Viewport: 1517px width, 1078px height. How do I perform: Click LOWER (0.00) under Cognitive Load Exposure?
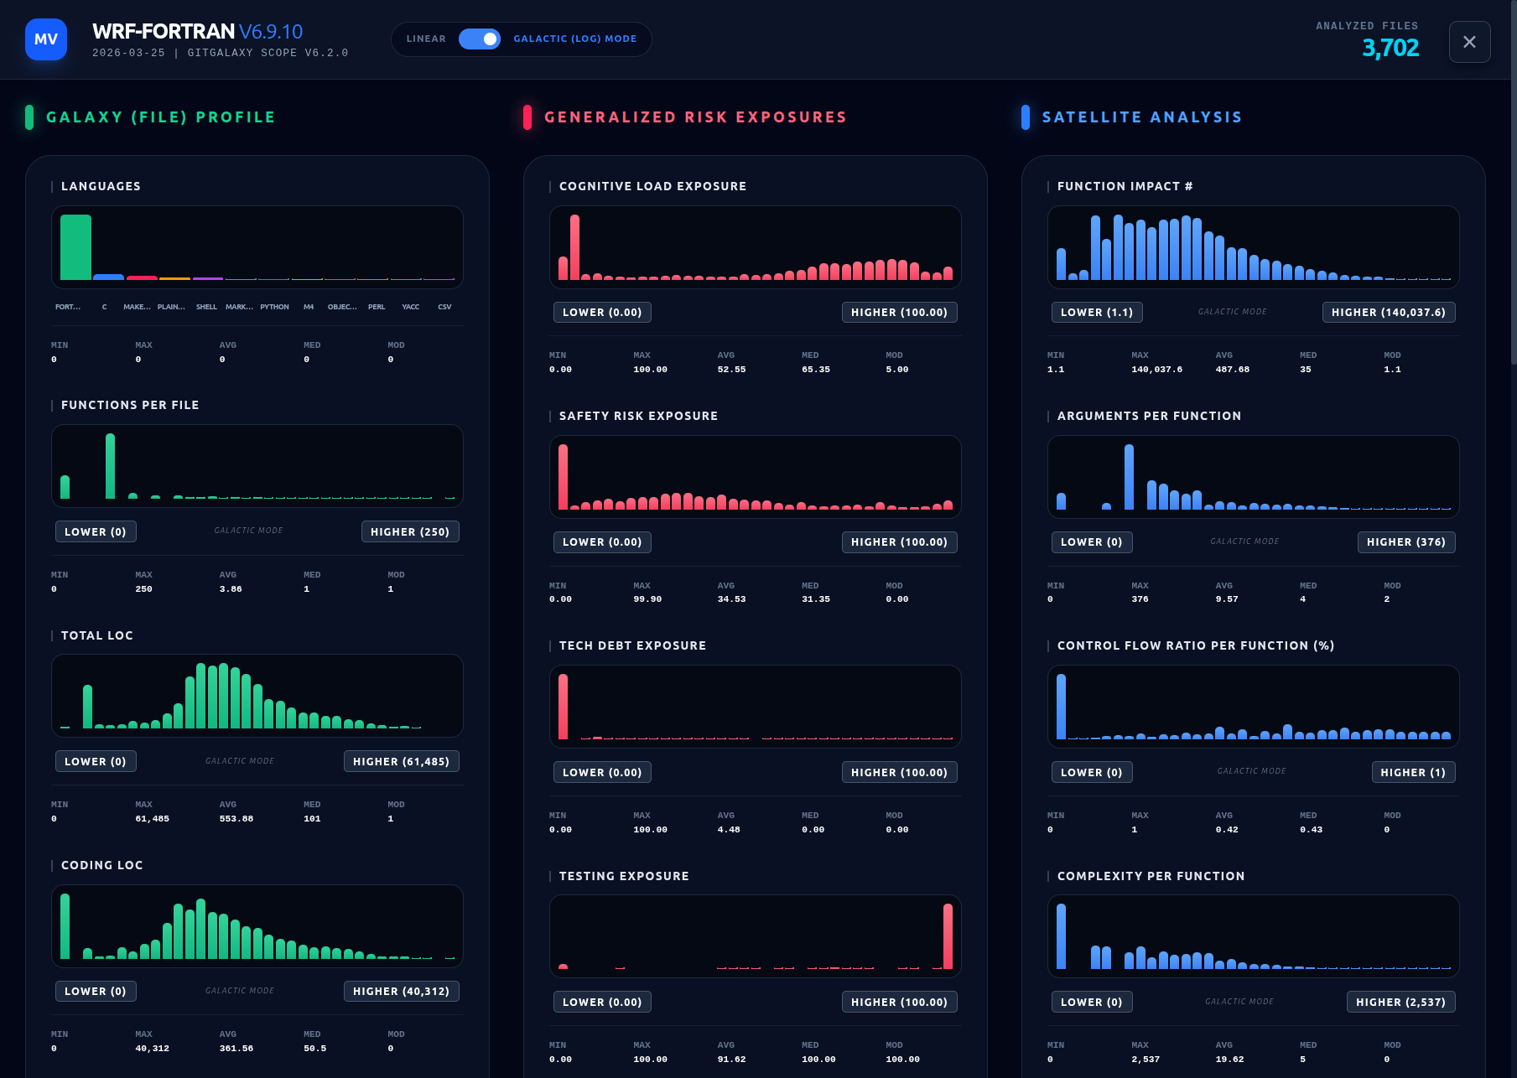602,312
